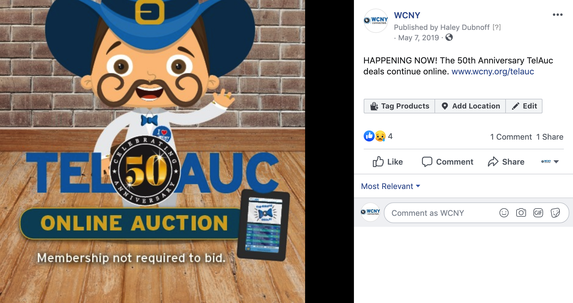The image size is (573, 303).
Task: Attach a photo using the camera icon
Action: point(521,213)
